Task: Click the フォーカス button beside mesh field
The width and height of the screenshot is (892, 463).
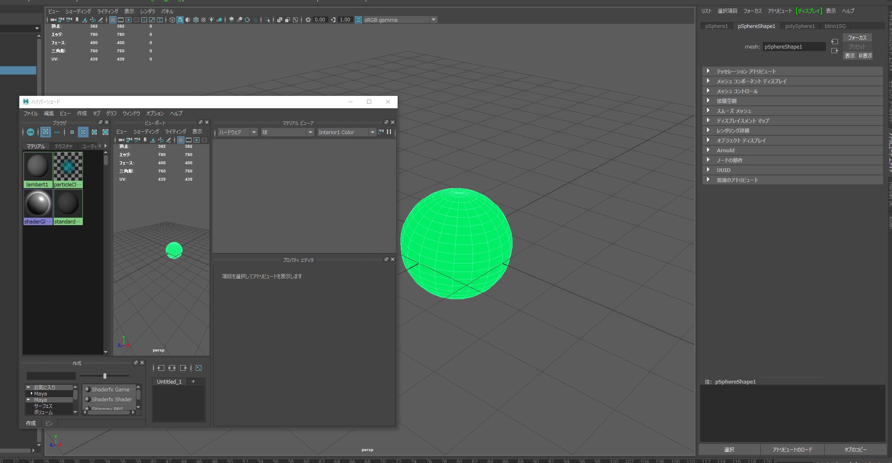Action: coord(857,37)
